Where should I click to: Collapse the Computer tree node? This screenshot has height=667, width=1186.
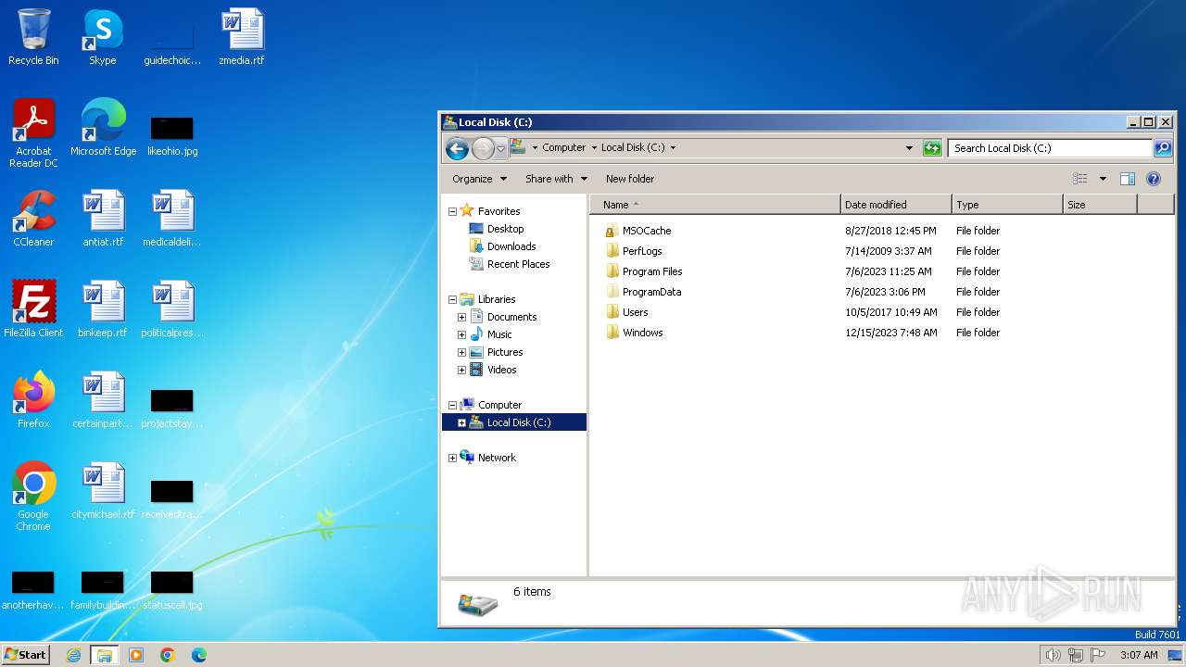coord(452,405)
